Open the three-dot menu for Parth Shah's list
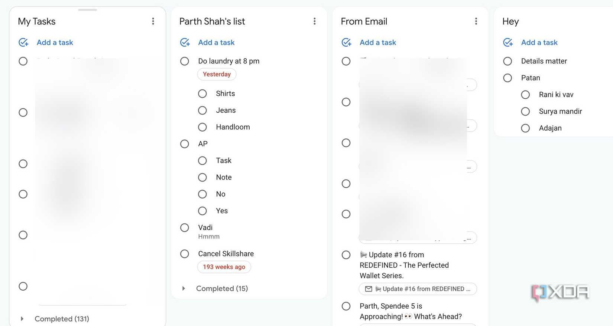Viewport: 613px width, 326px height. tap(315, 21)
